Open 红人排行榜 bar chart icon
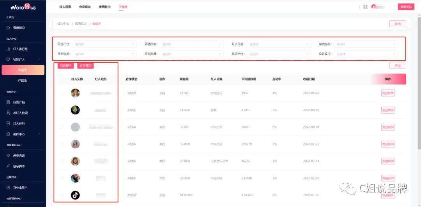Image resolution: width=421 pixels, height=207 pixels. tap(8, 49)
